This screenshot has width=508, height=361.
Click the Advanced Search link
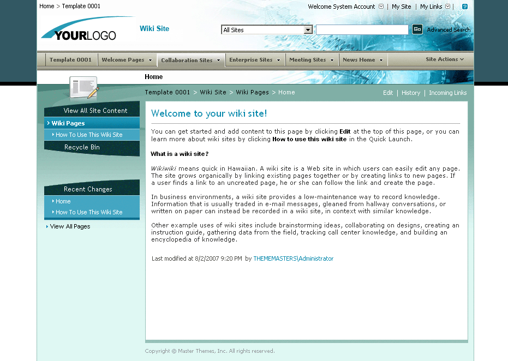(x=449, y=30)
